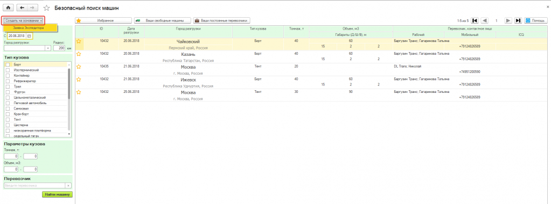Jump to the last results page

(518, 21)
